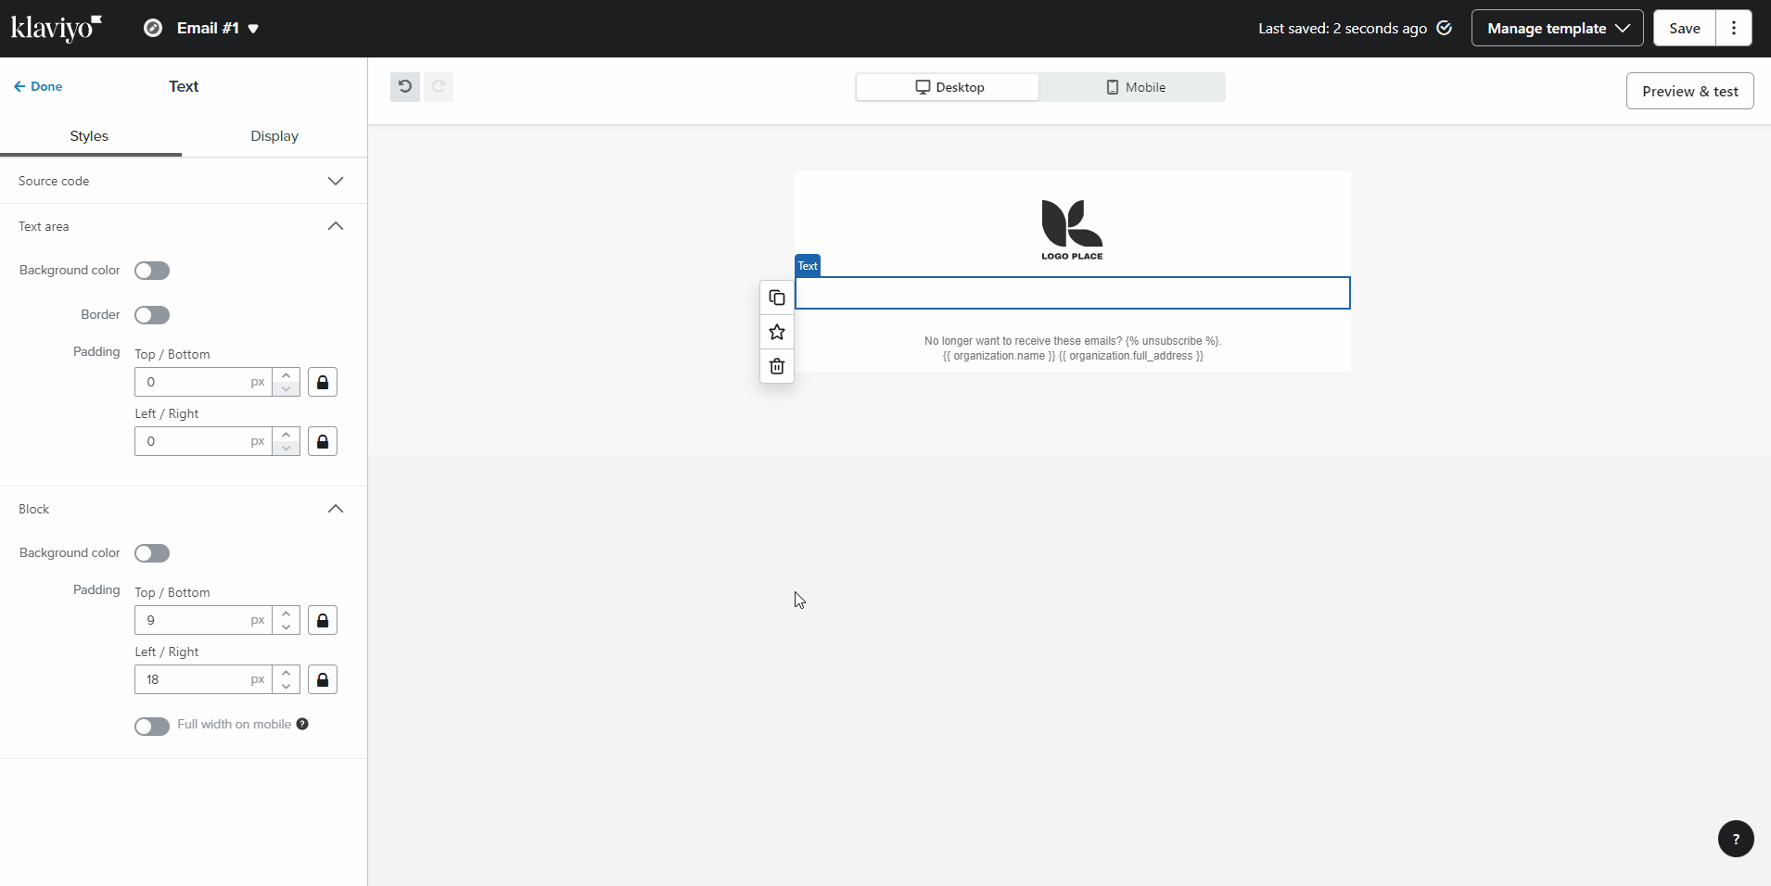Click the empty selected text block
The image size is (1771, 886).
[x=1073, y=293]
